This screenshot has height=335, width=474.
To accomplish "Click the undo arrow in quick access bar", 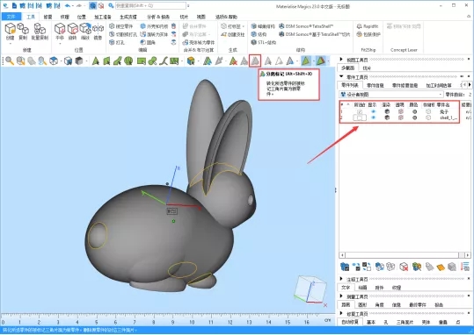I will (68, 6).
